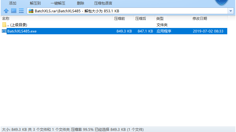Click the 删除 toolbar button
The height and width of the screenshot is (132, 236).
pos(81,3)
